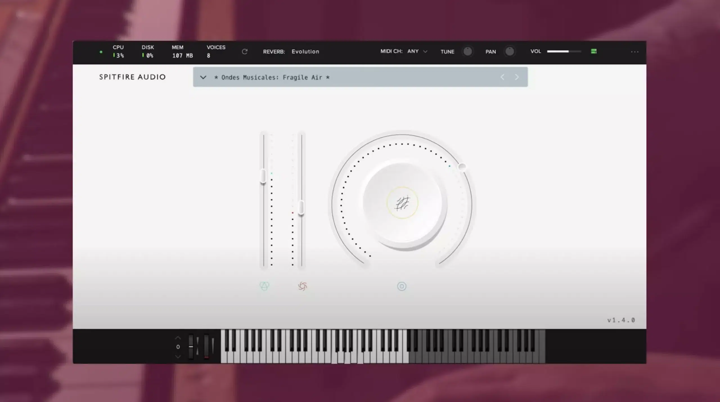
Task: Click the red swirl icon under second slider
Action: point(302,286)
